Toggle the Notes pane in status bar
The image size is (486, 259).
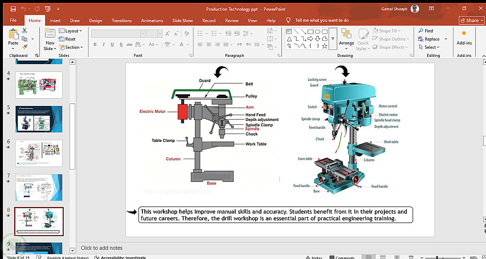pos(314,258)
